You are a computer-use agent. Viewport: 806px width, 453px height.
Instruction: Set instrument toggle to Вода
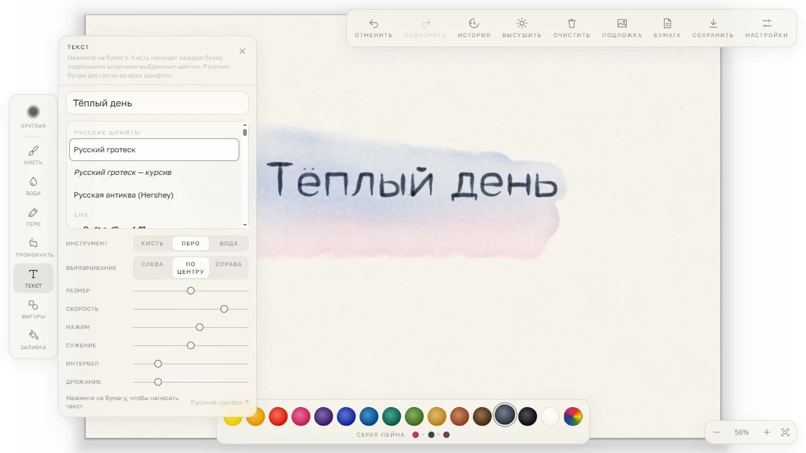229,243
